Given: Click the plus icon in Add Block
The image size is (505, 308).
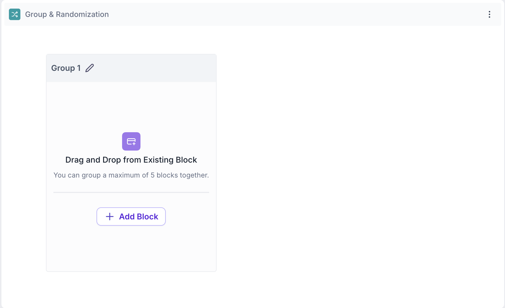Looking at the screenshot, I should 110,217.
